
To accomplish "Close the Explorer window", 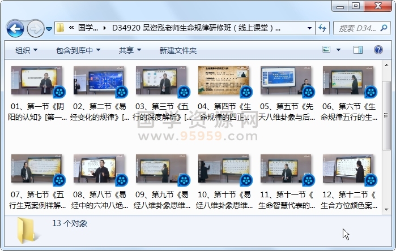I will coord(378,6).
